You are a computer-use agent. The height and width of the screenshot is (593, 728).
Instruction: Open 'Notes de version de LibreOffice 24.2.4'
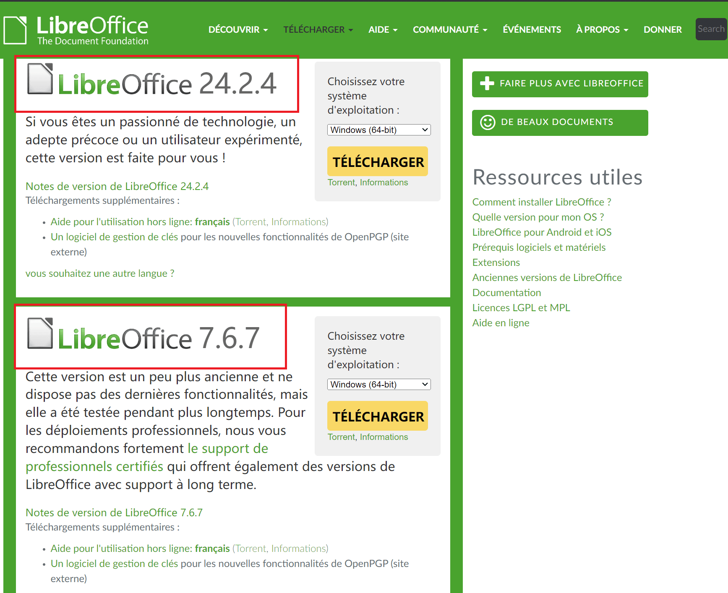pos(117,186)
